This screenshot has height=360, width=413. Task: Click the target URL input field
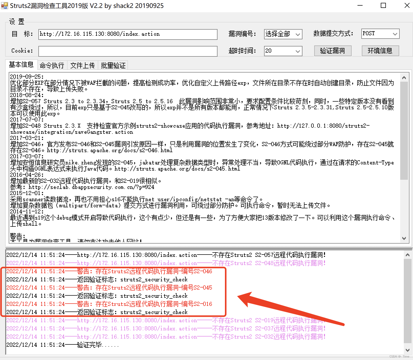(x=127, y=34)
